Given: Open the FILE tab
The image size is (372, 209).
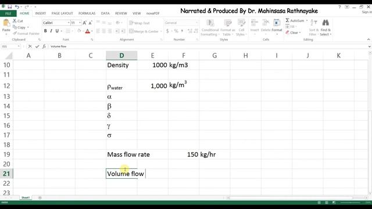Looking at the screenshot, I should (8, 13).
